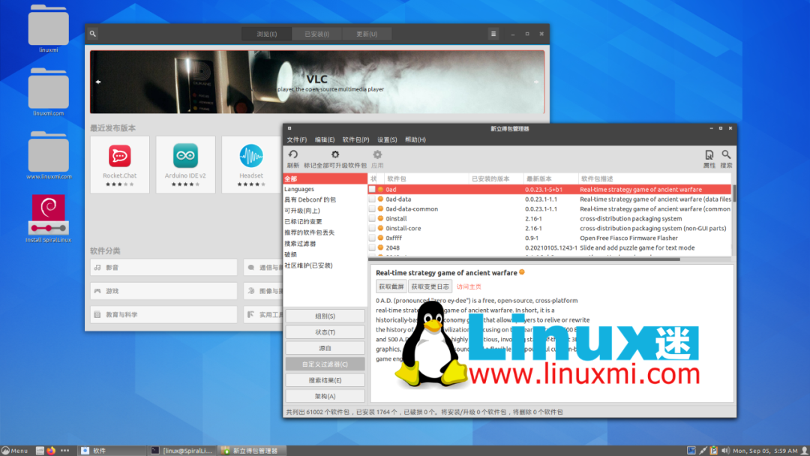The width and height of the screenshot is (810, 456).
Task: Tick the checkbox for package 0ad-data-common
Action: click(x=372, y=209)
